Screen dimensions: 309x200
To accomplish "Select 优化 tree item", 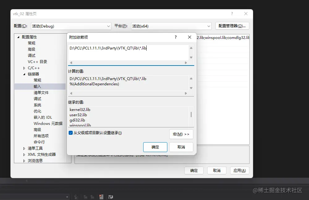I will (x=37, y=111).
